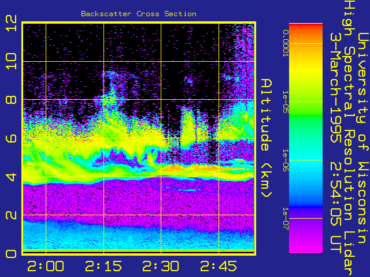Click the 0.0001 colorbar value label

click(x=286, y=43)
